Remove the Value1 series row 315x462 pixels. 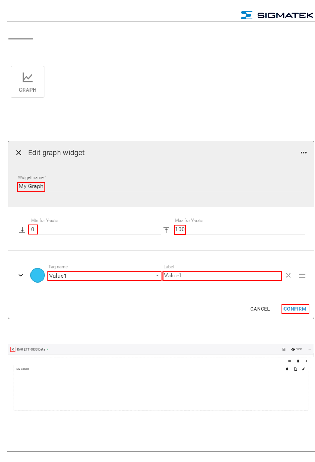tap(288, 275)
